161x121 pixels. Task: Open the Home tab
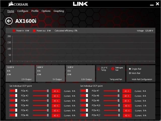coord(11,11)
